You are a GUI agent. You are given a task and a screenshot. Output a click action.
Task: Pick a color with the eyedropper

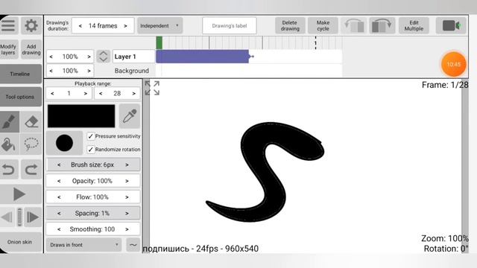pyautogui.click(x=130, y=116)
